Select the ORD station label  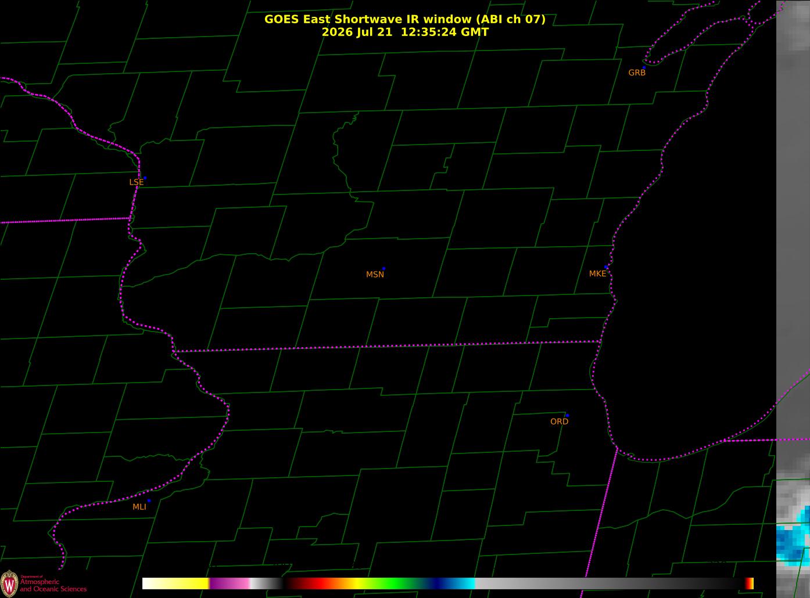(x=559, y=422)
